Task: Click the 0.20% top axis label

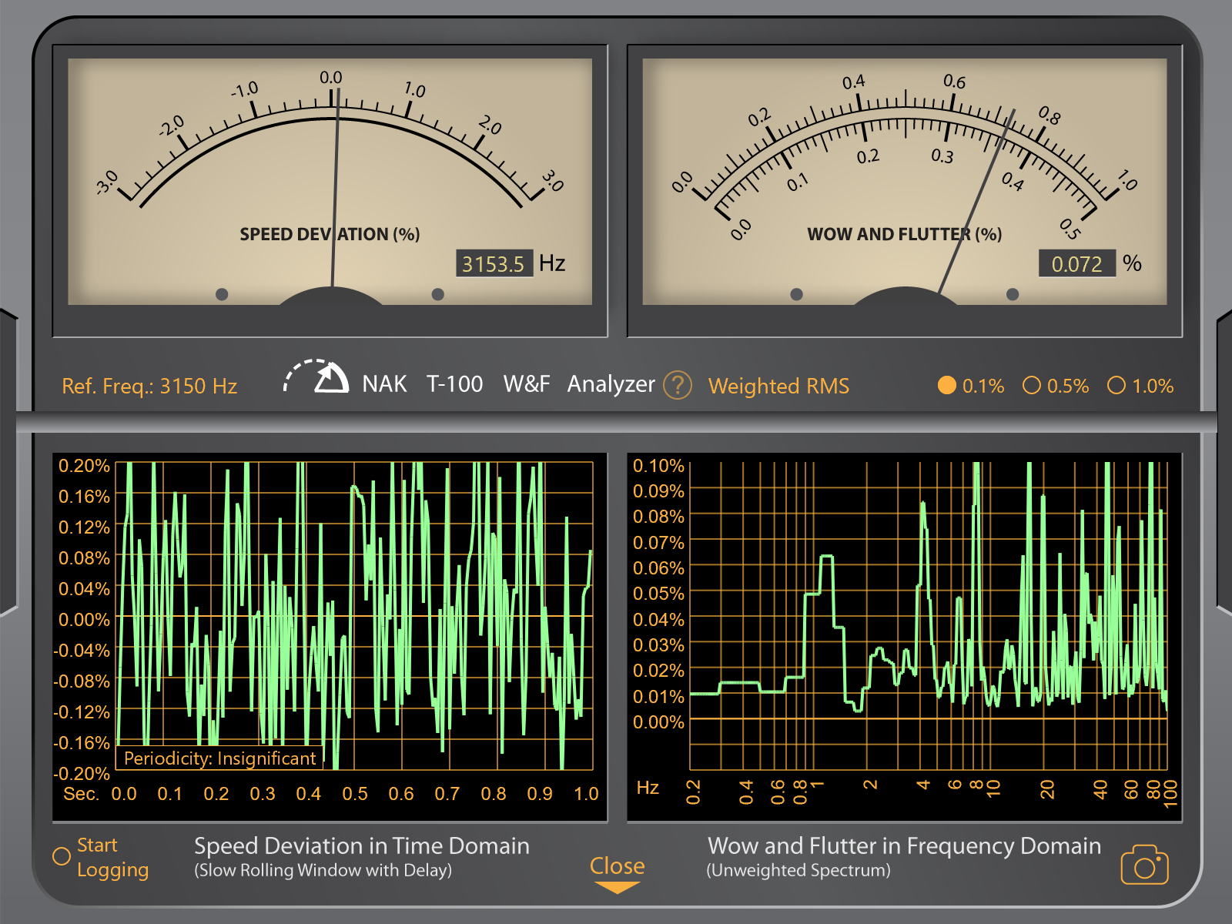Action: click(x=84, y=466)
